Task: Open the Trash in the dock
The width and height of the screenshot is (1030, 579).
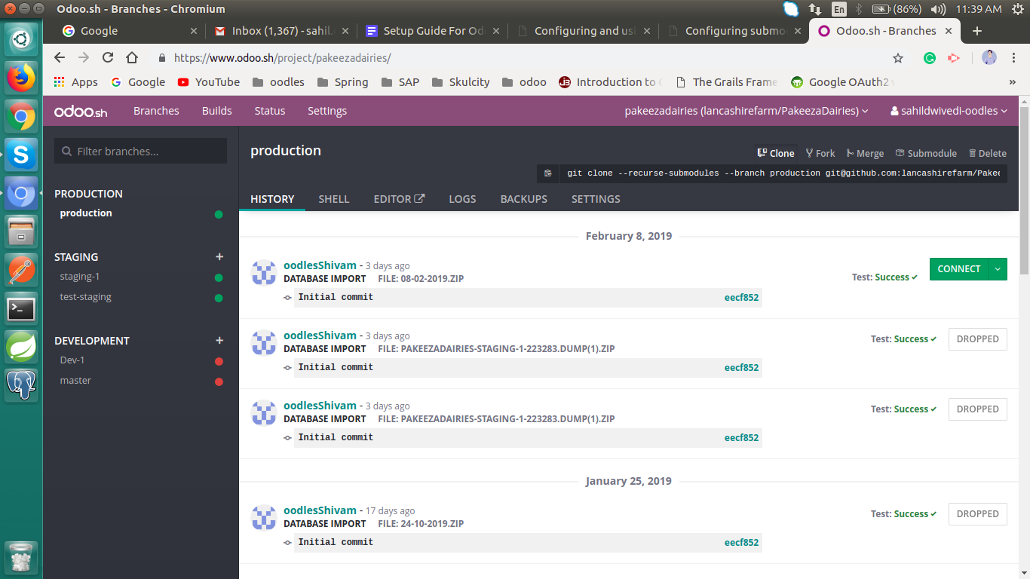Action: (21, 559)
